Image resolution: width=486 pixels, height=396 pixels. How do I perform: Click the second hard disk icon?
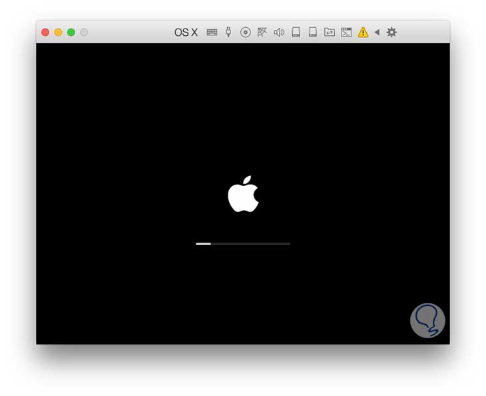tap(313, 32)
